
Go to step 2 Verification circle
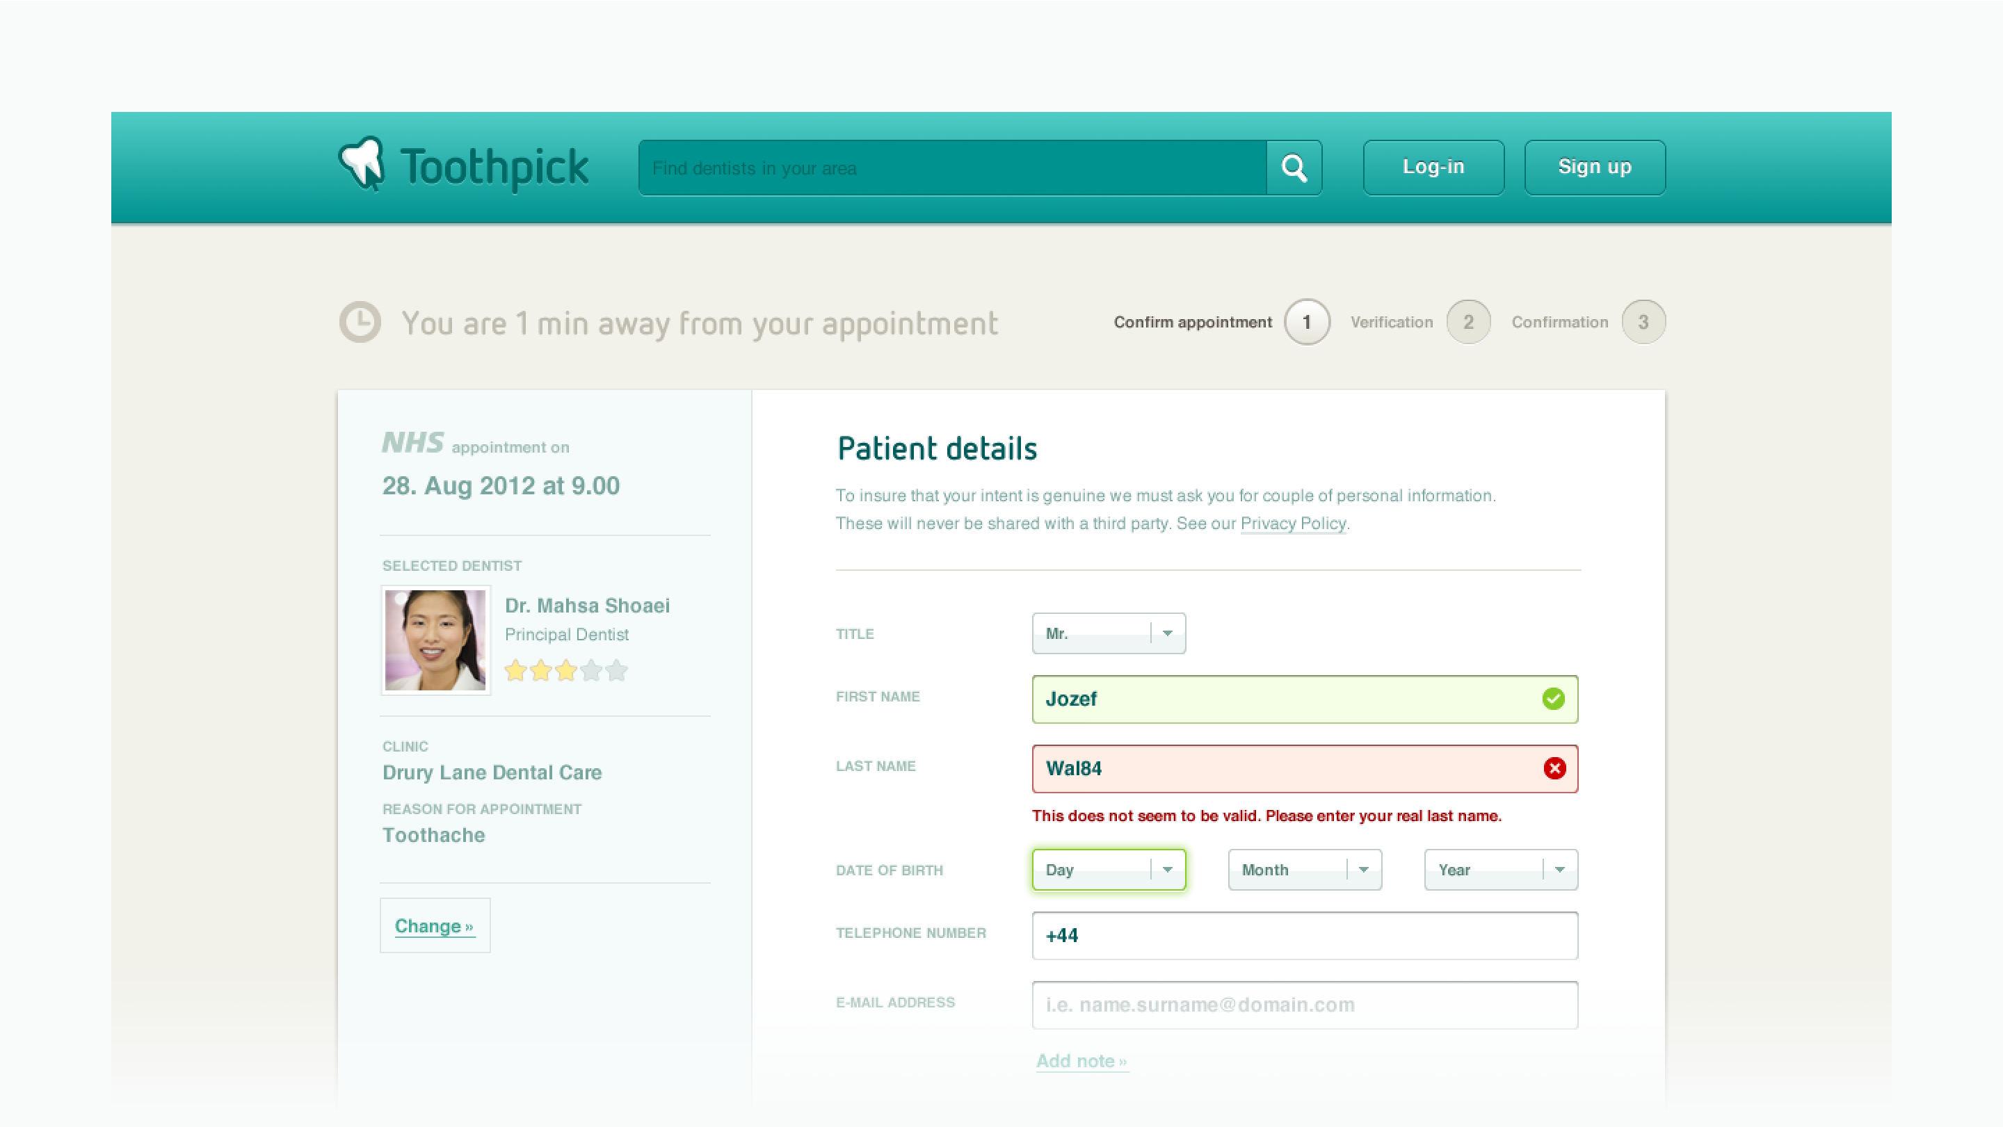(x=1468, y=322)
